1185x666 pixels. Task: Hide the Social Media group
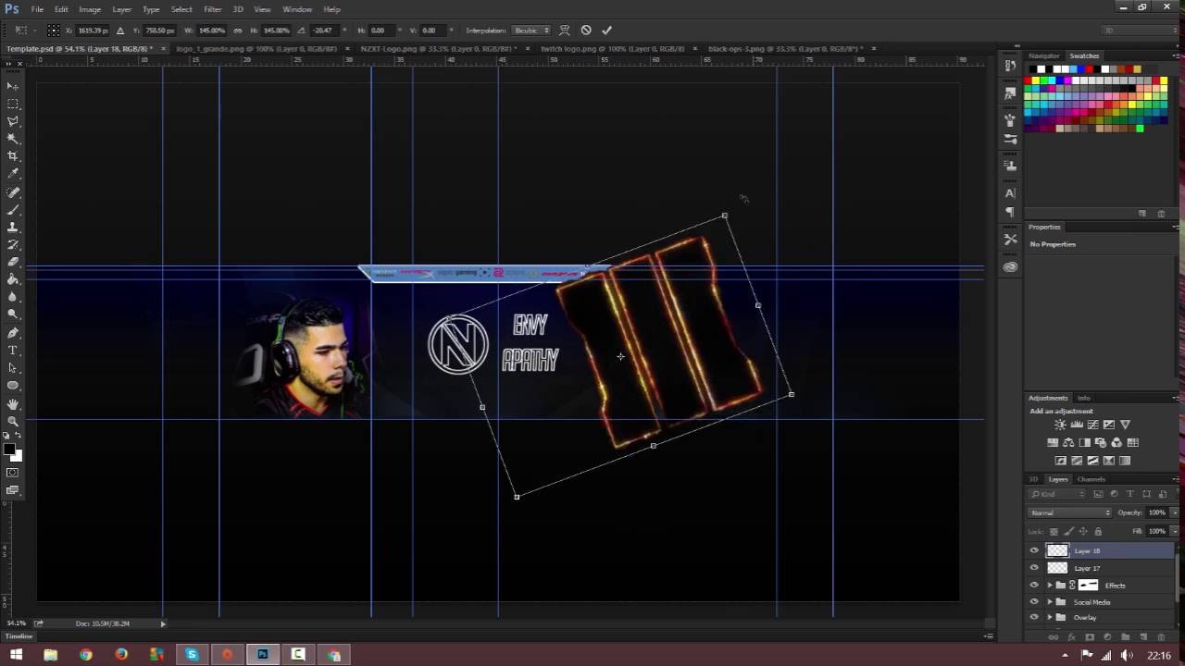[1034, 602]
